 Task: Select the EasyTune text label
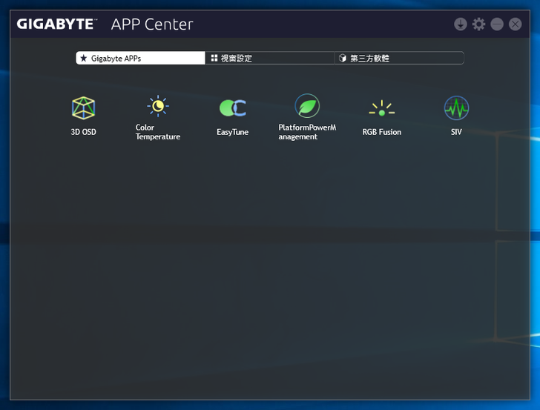tap(232, 132)
